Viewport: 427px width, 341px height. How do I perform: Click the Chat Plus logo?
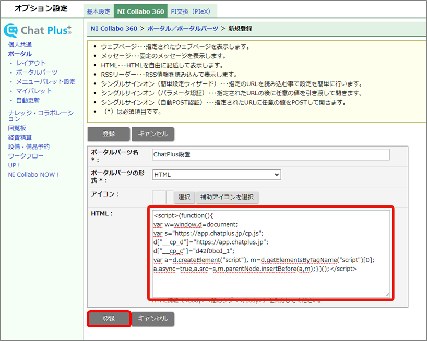[x=38, y=30]
